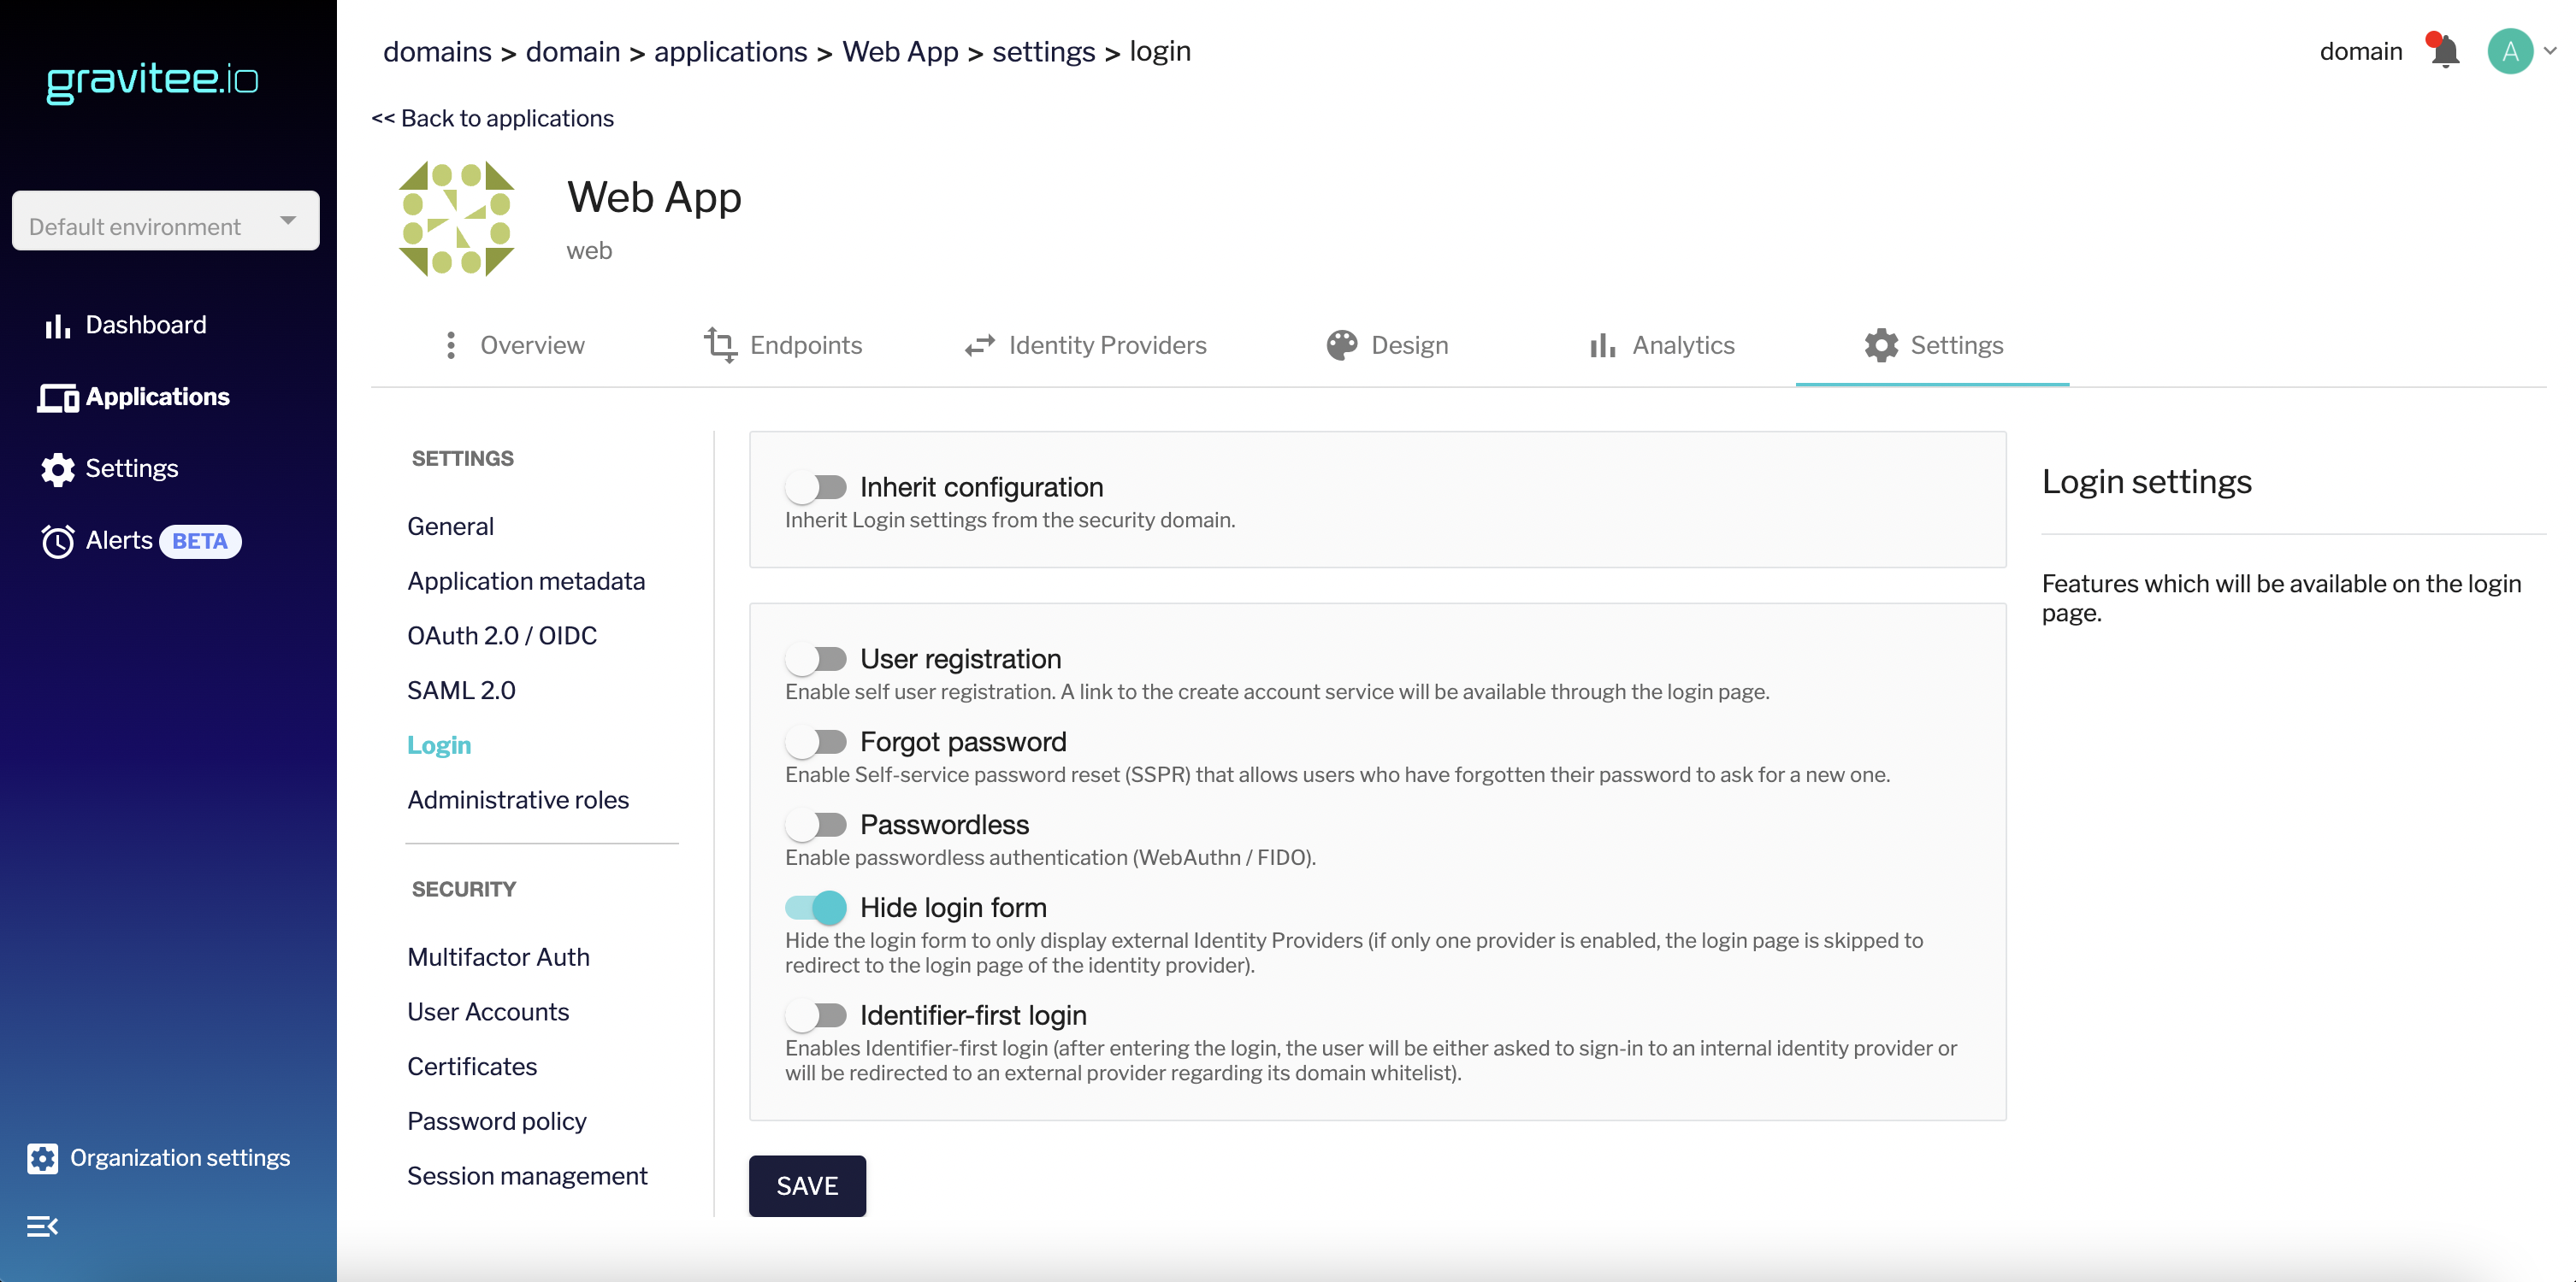Viewport: 2576px width, 1282px height.
Task: Click the user avatar icon
Action: (x=2509, y=51)
